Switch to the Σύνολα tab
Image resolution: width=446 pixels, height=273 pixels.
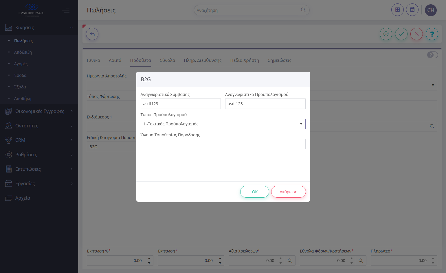point(167,60)
